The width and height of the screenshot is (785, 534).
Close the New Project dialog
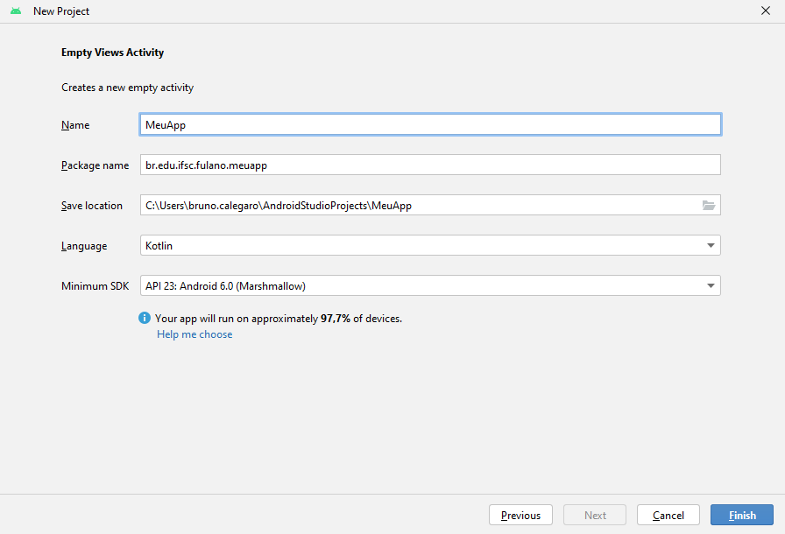tap(765, 11)
